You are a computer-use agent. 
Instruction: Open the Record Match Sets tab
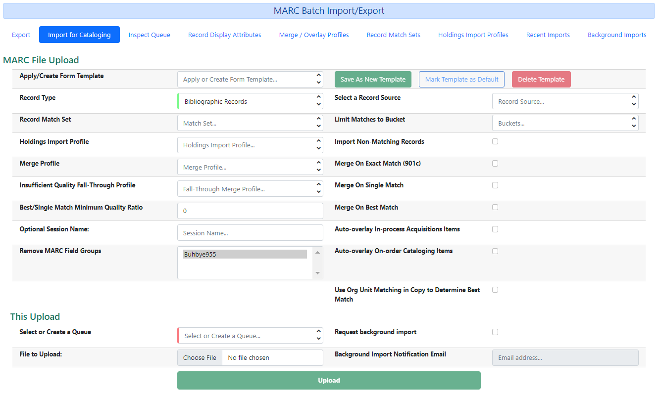coord(393,35)
